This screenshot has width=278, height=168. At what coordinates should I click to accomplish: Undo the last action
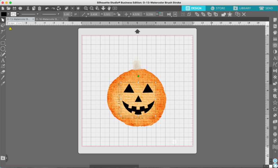click(47, 8)
